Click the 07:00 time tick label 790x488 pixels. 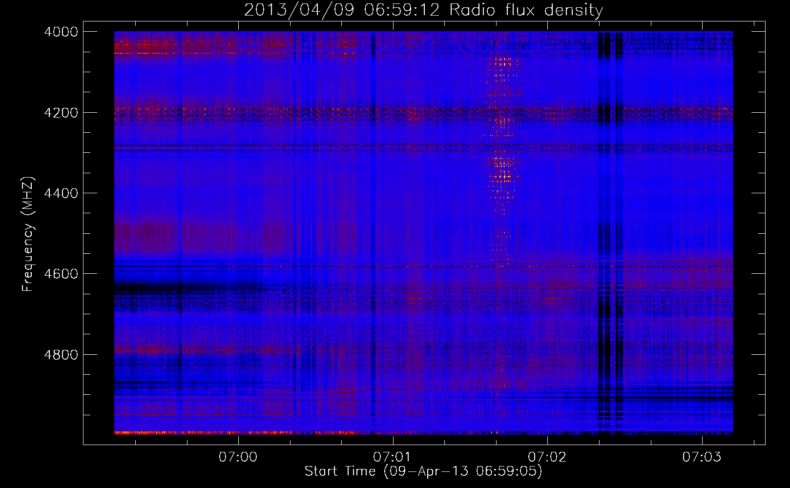coord(238,457)
